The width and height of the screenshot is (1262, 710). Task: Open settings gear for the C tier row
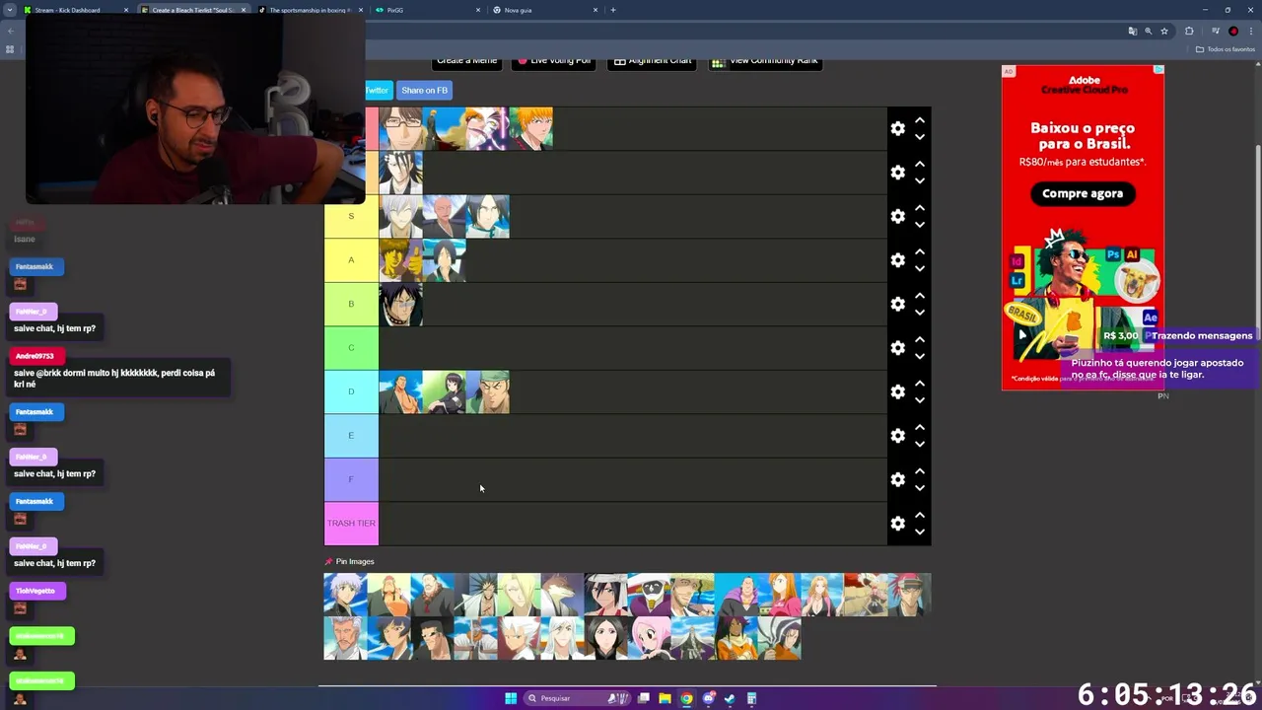897,348
